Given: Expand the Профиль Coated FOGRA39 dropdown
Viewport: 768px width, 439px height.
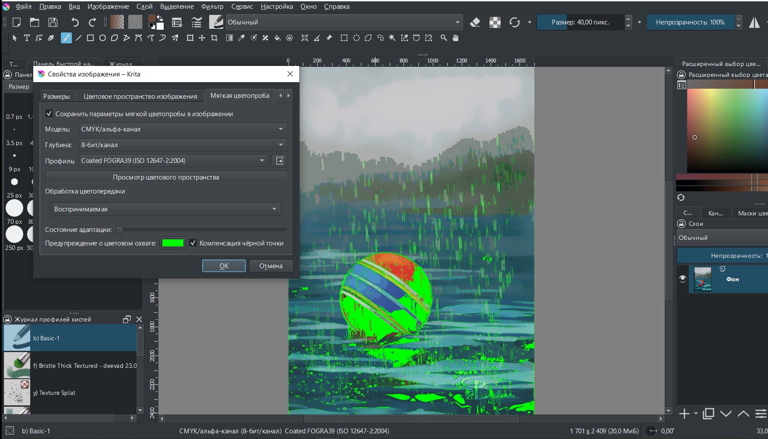Looking at the screenshot, I should click(x=174, y=161).
